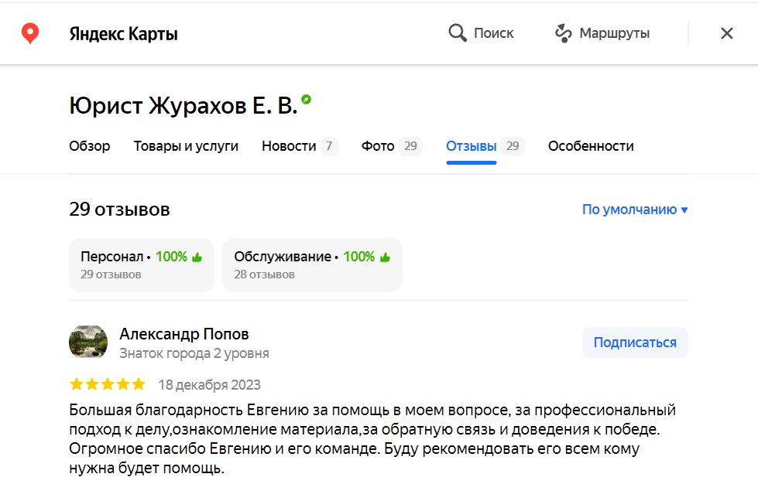
Task: Click the Яндекс Карты title text
Action: (123, 34)
